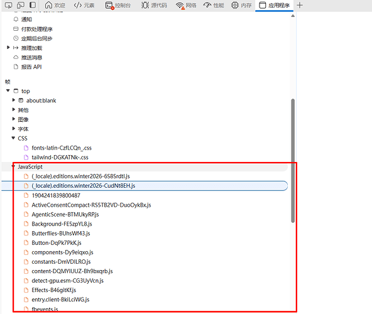Open Background-FE5zpYL8.js file
This screenshot has width=372, height=314.
tap(62, 224)
